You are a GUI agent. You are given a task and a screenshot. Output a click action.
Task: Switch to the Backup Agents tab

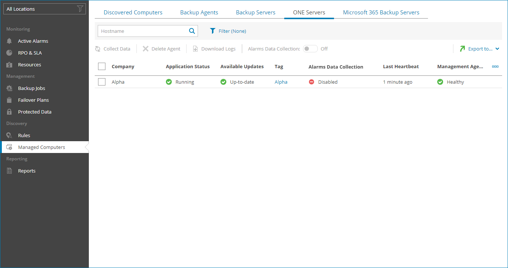point(199,12)
